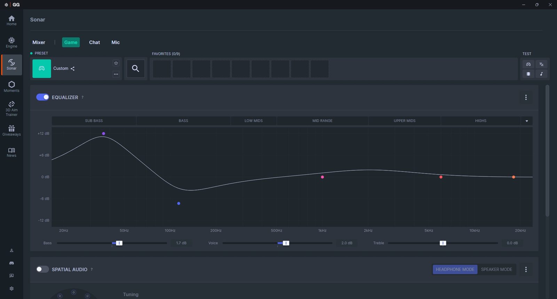Open the Engine section
The width and height of the screenshot is (557, 299).
click(11, 43)
